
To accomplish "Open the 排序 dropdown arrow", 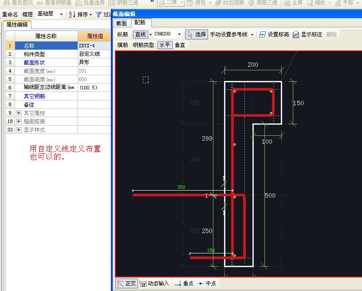I will 91,15.
